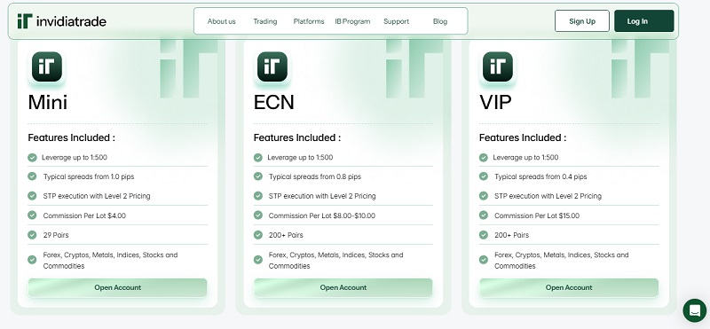
Task: Click Mini card's Commission $4.00 checkmark
Action: tap(32, 215)
